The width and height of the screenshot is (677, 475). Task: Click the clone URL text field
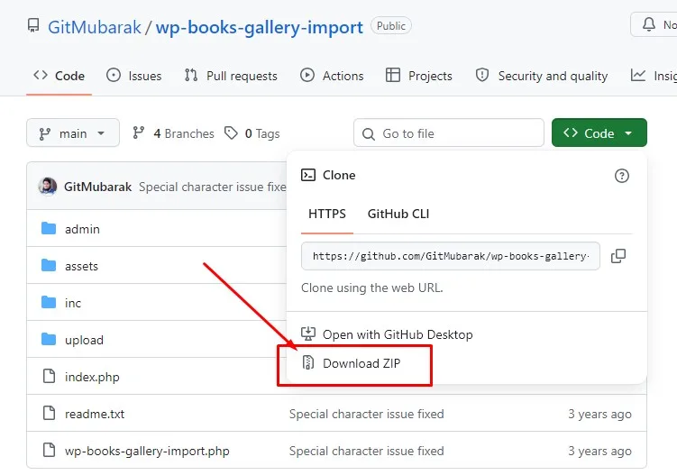pos(451,256)
